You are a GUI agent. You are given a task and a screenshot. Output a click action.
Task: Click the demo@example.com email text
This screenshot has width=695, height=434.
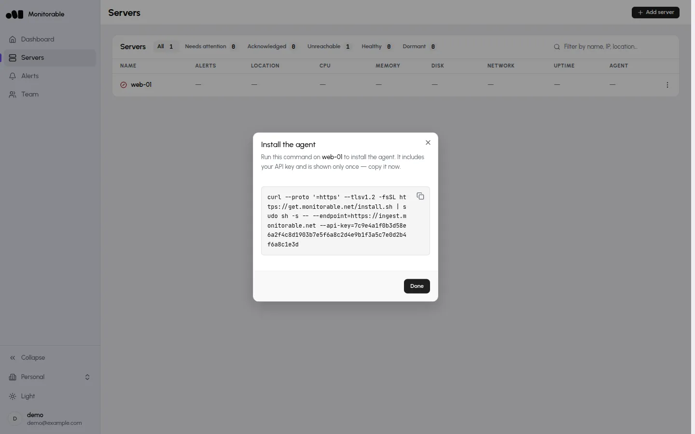click(x=55, y=423)
